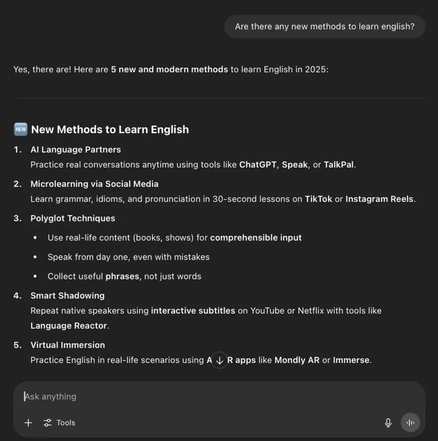Click the bold Instagram Reels text
Viewport: 438px width, 441px height.
379,199
